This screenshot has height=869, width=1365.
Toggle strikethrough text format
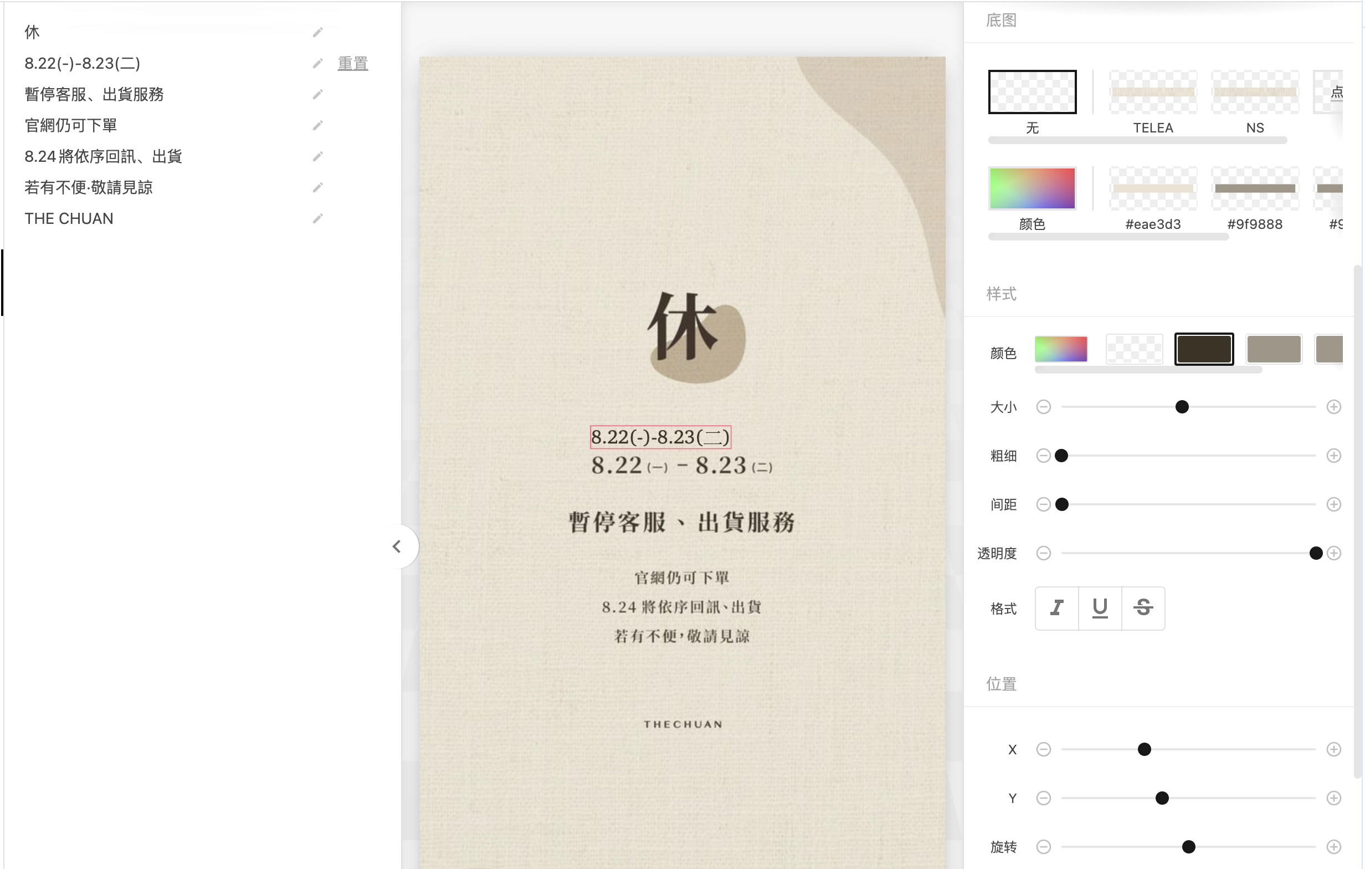(x=1143, y=608)
